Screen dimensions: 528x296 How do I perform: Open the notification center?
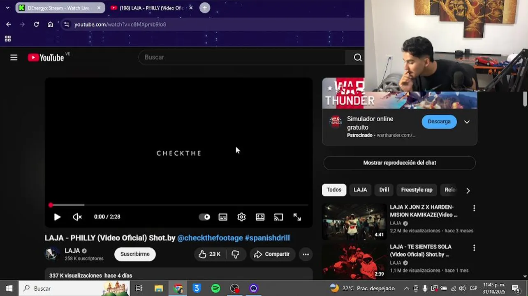516,289
